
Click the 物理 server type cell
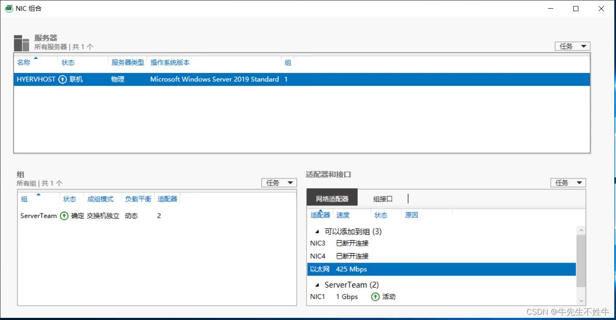tap(118, 79)
